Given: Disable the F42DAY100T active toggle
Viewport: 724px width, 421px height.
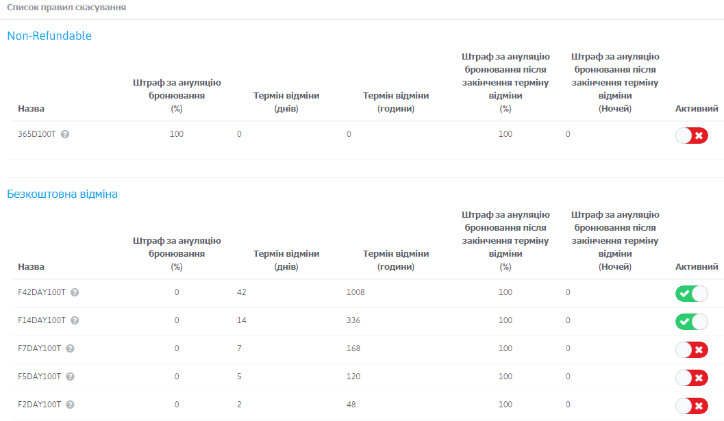Looking at the screenshot, I should (691, 294).
